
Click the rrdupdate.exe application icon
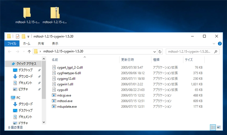tap(54, 107)
